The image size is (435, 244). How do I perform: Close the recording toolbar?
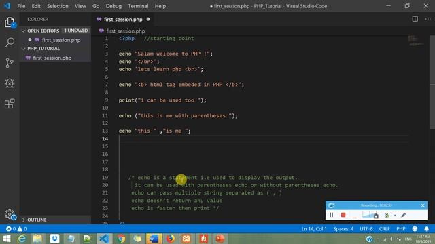click(x=423, y=205)
